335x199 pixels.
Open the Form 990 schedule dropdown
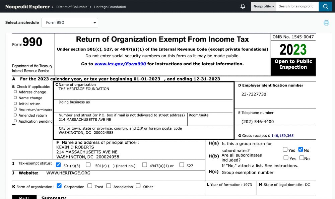[x=70, y=22]
